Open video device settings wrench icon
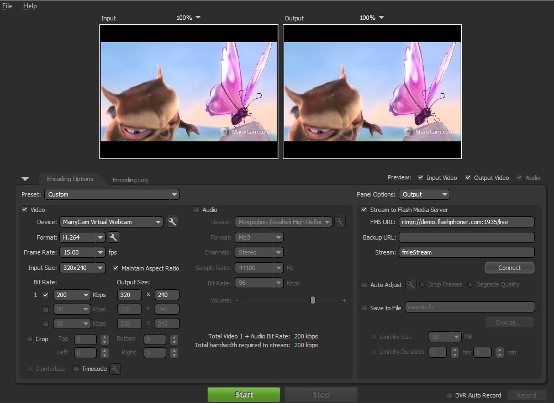 (x=172, y=222)
